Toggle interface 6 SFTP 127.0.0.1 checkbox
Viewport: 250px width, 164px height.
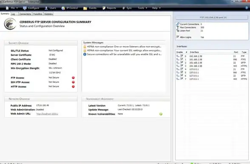(x=182, y=75)
